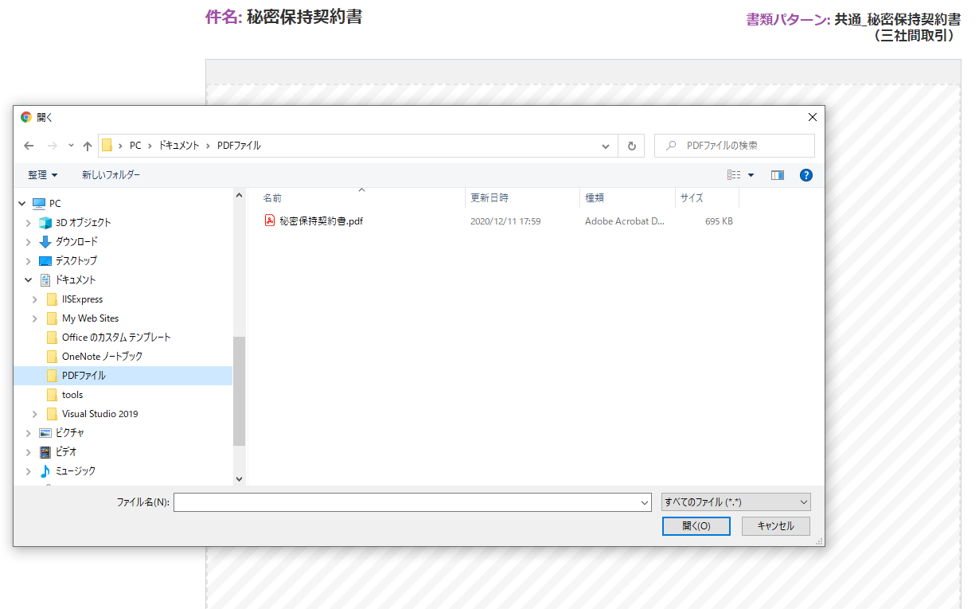Open the 整理 menu
Screen dimensions: 979x609
43,175
